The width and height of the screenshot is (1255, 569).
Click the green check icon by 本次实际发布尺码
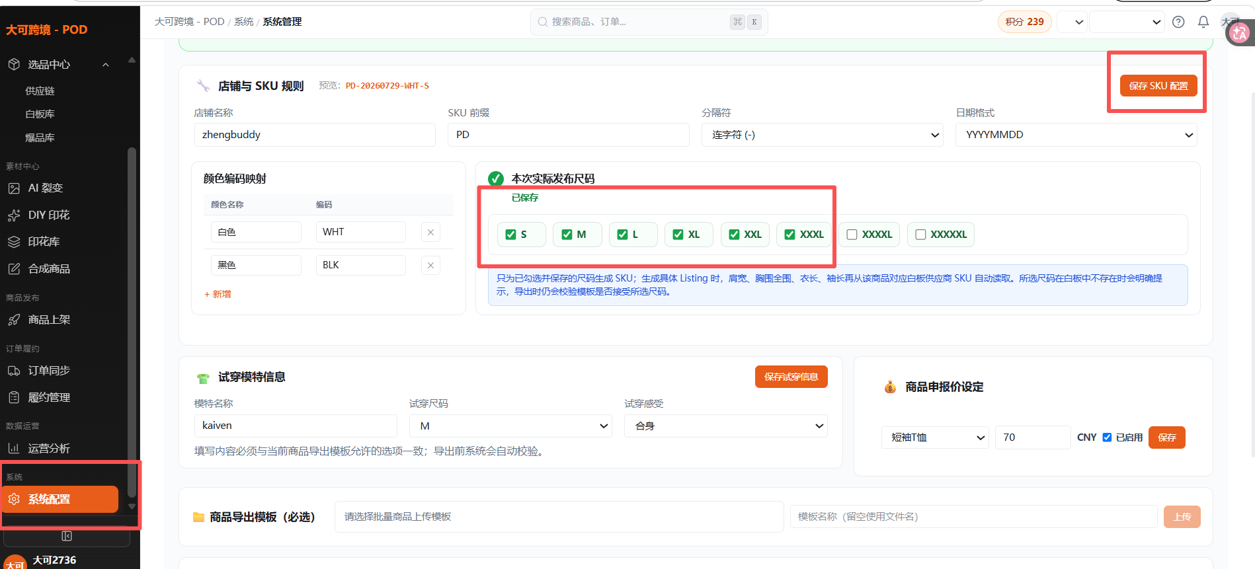(x=495, y=178)
